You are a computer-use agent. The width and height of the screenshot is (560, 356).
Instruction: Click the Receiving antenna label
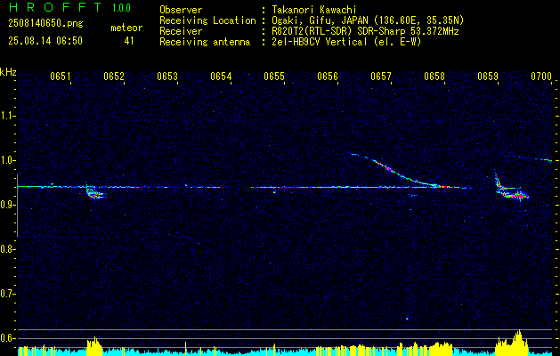pos(205,42)
